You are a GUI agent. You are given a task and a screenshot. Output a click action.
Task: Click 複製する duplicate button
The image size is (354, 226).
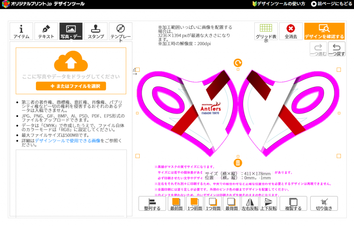pos(293,204)
